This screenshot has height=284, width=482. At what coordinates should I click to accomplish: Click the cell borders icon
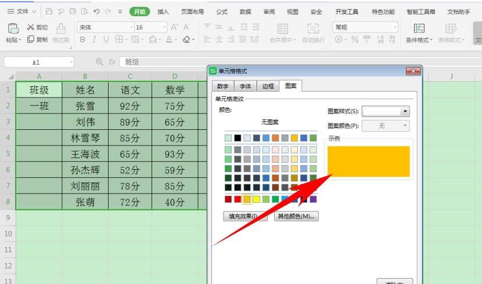point(119,39)
